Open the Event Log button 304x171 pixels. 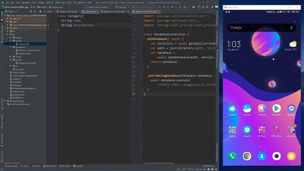pos(209,166)
